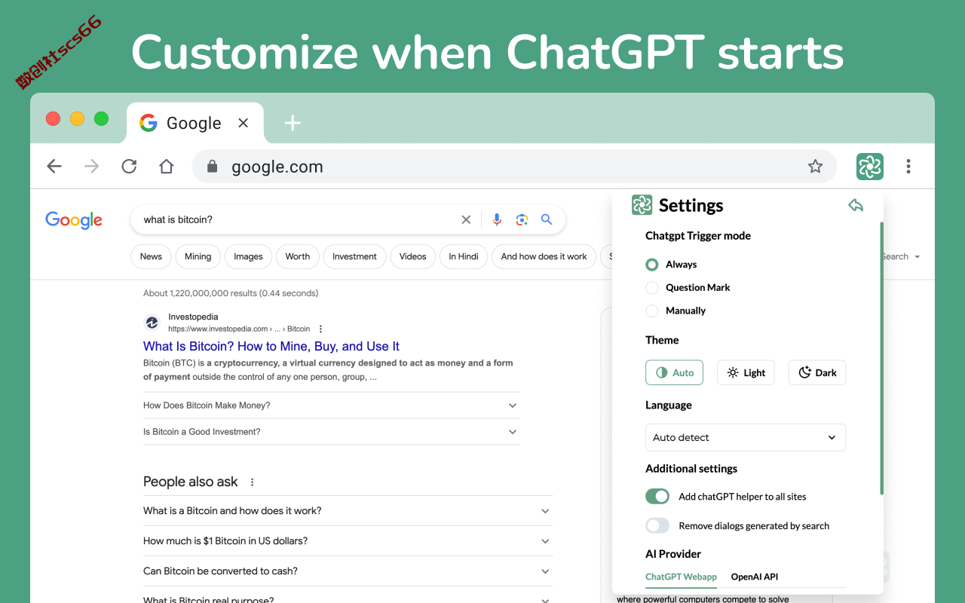Open What Is Bitcoin? How to Mine link
Screen dimensions: 965x603
pyautogui.click(x=271, y=347)
